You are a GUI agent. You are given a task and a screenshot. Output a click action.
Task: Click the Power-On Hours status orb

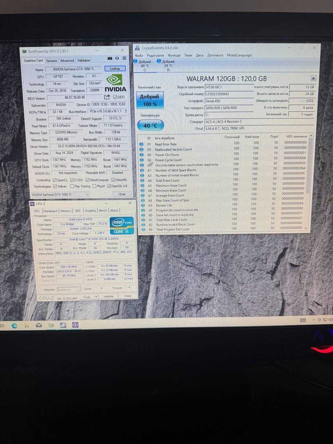tap(141, 155)
